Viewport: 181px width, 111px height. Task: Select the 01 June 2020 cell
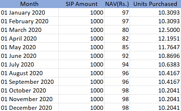click(29, 56)
